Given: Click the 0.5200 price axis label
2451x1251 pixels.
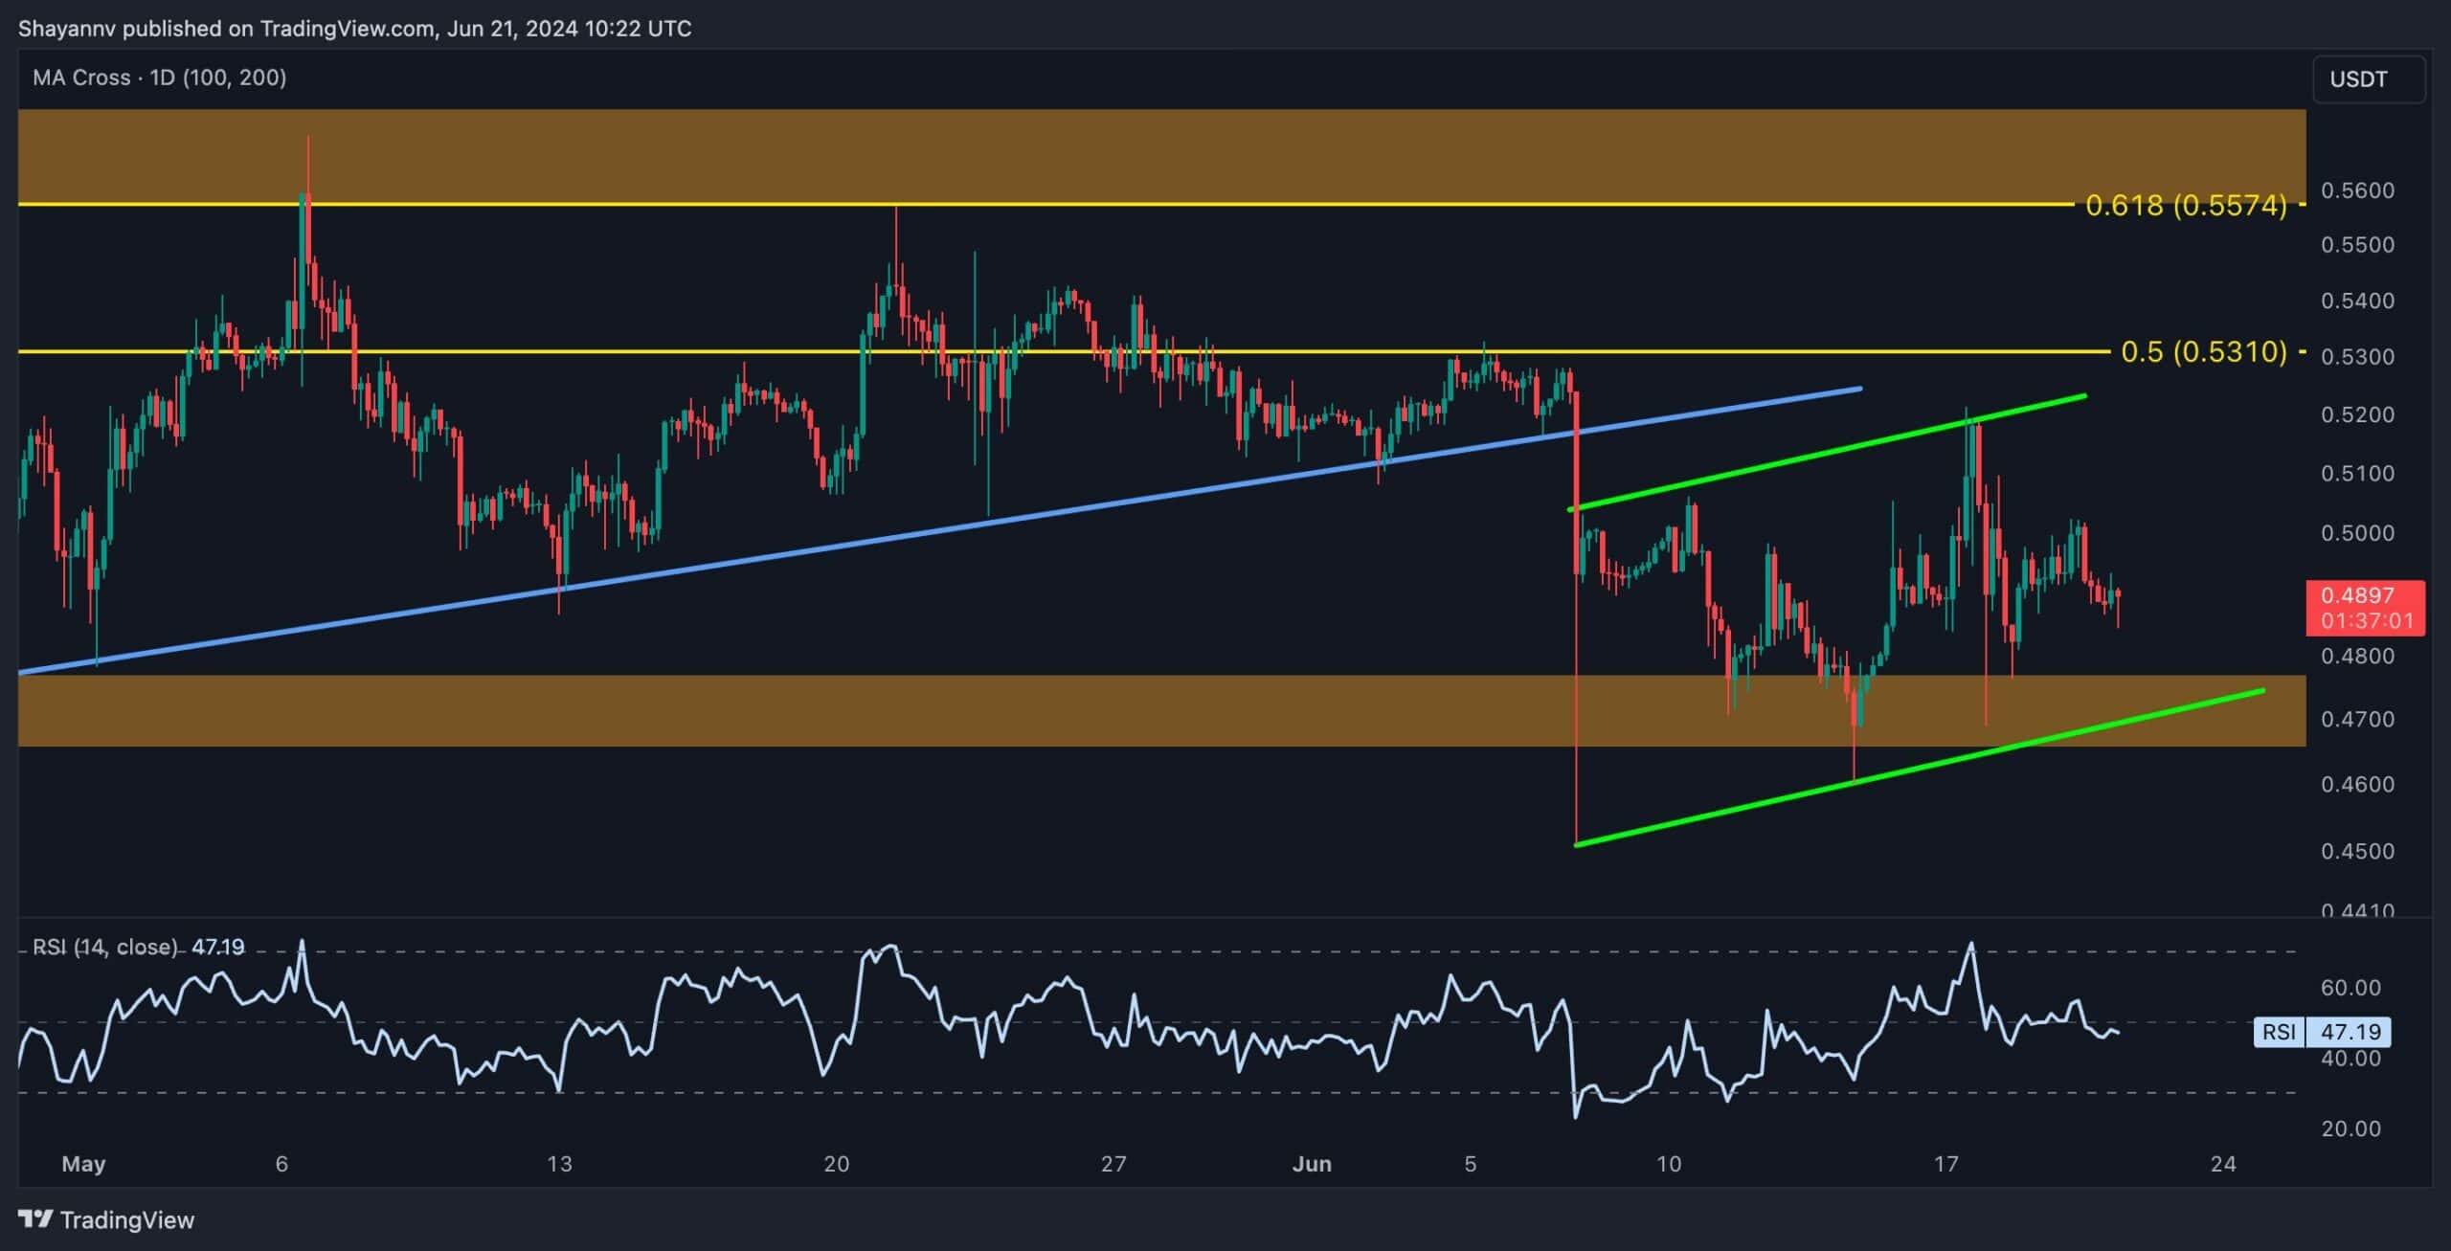Looking at the screenshot, I should 2357,414.
